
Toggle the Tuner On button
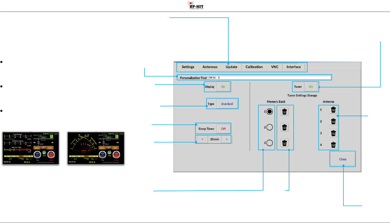[x=311, y=87]
